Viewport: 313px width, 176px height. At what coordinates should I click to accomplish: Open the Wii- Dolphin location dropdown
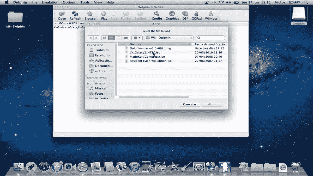coord(168,38)
